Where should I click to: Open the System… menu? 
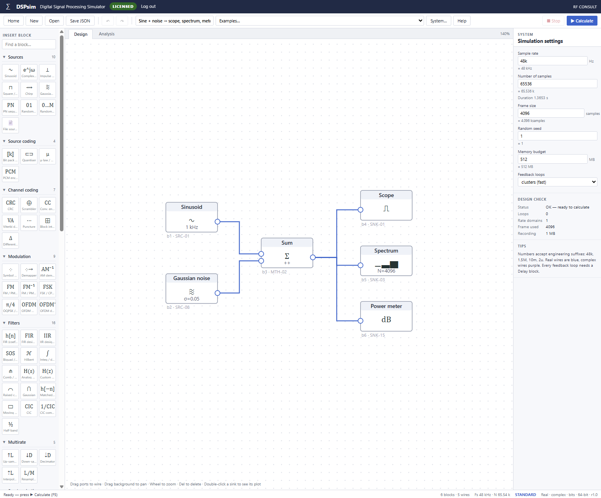click(438, 21)
